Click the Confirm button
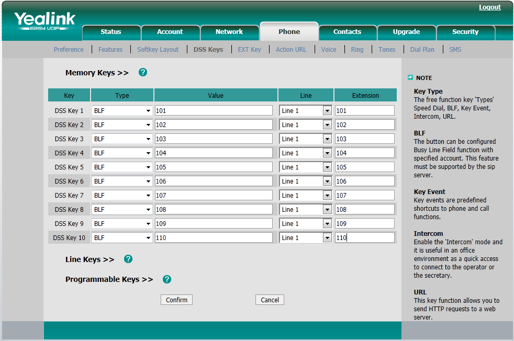The width and height of the screenshot is (514, 341). (176, 300)
